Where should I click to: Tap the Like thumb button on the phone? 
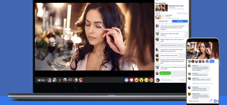(215, 101)
